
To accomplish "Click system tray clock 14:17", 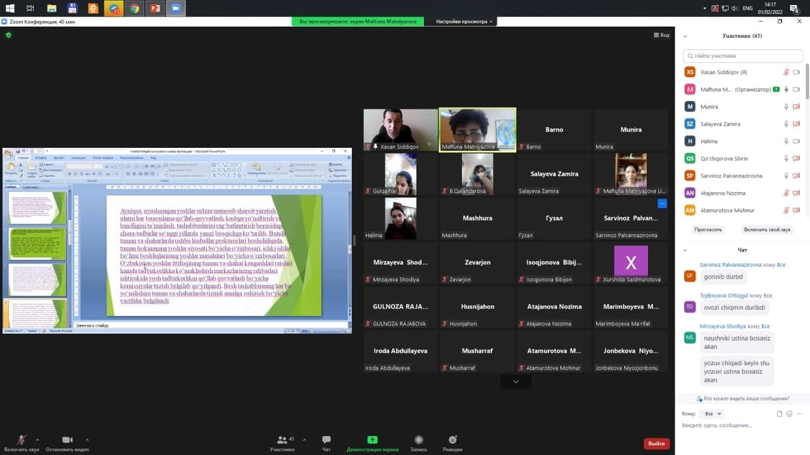I will tap(770, 5).
